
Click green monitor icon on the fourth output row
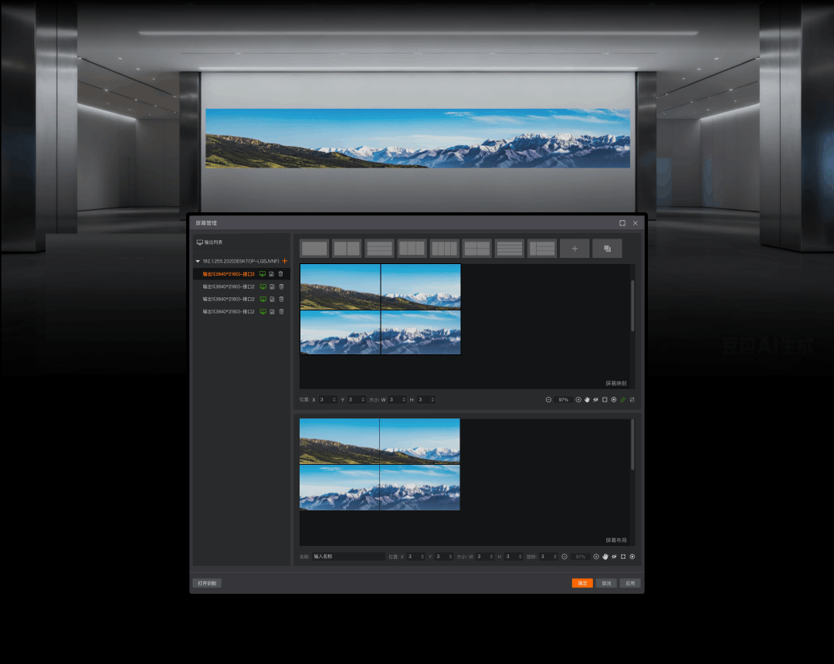tap(263, 311)
